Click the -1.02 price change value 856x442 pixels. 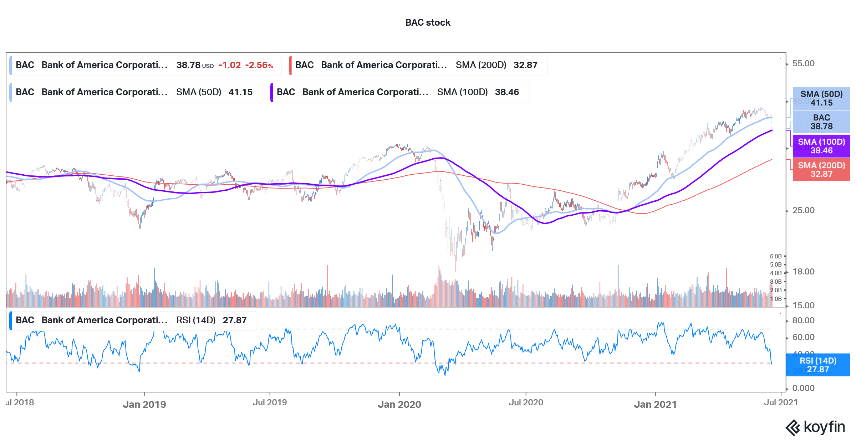230,65
